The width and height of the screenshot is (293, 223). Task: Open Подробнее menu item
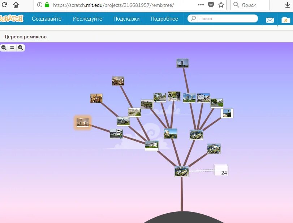pyautogui.click(x=164, y=19)
